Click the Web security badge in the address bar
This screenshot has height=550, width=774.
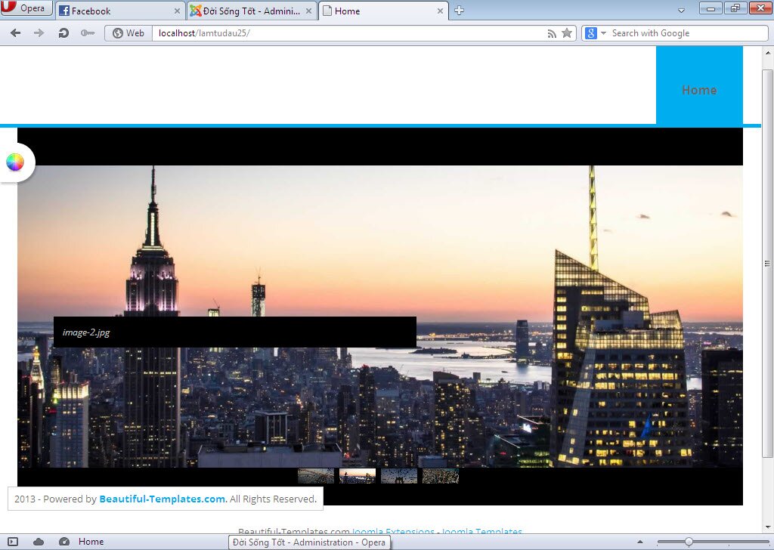pos(127,32)
